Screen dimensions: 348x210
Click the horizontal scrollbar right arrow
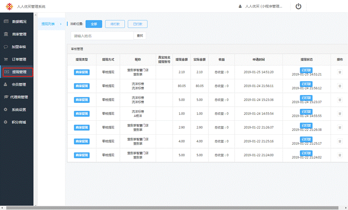coord(346,208)
